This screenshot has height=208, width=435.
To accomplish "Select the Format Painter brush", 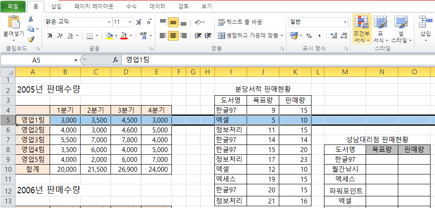I will point(30,39).
